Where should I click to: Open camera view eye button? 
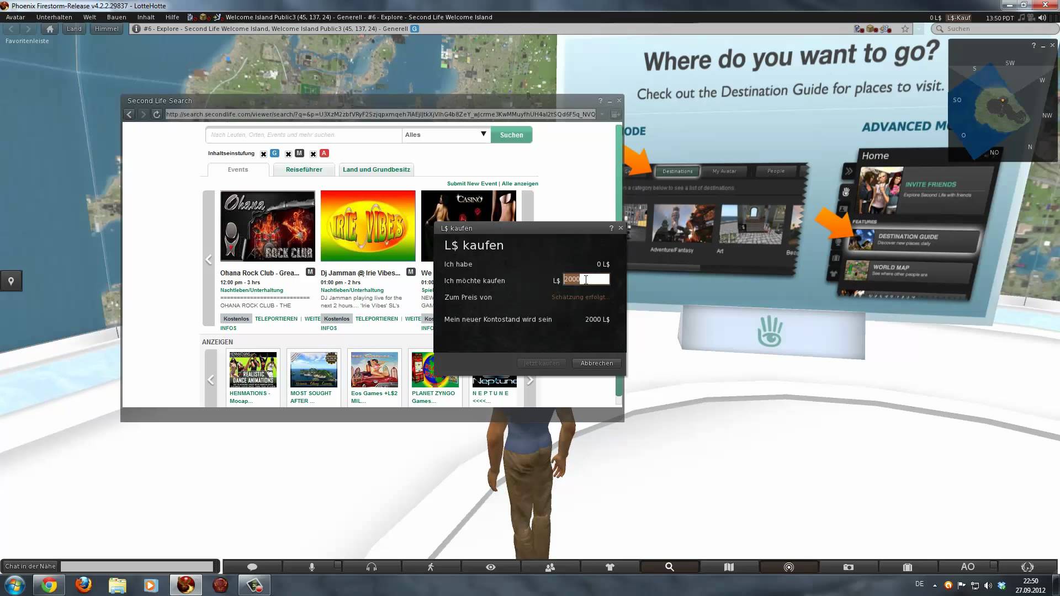click(x=490, y=567)
